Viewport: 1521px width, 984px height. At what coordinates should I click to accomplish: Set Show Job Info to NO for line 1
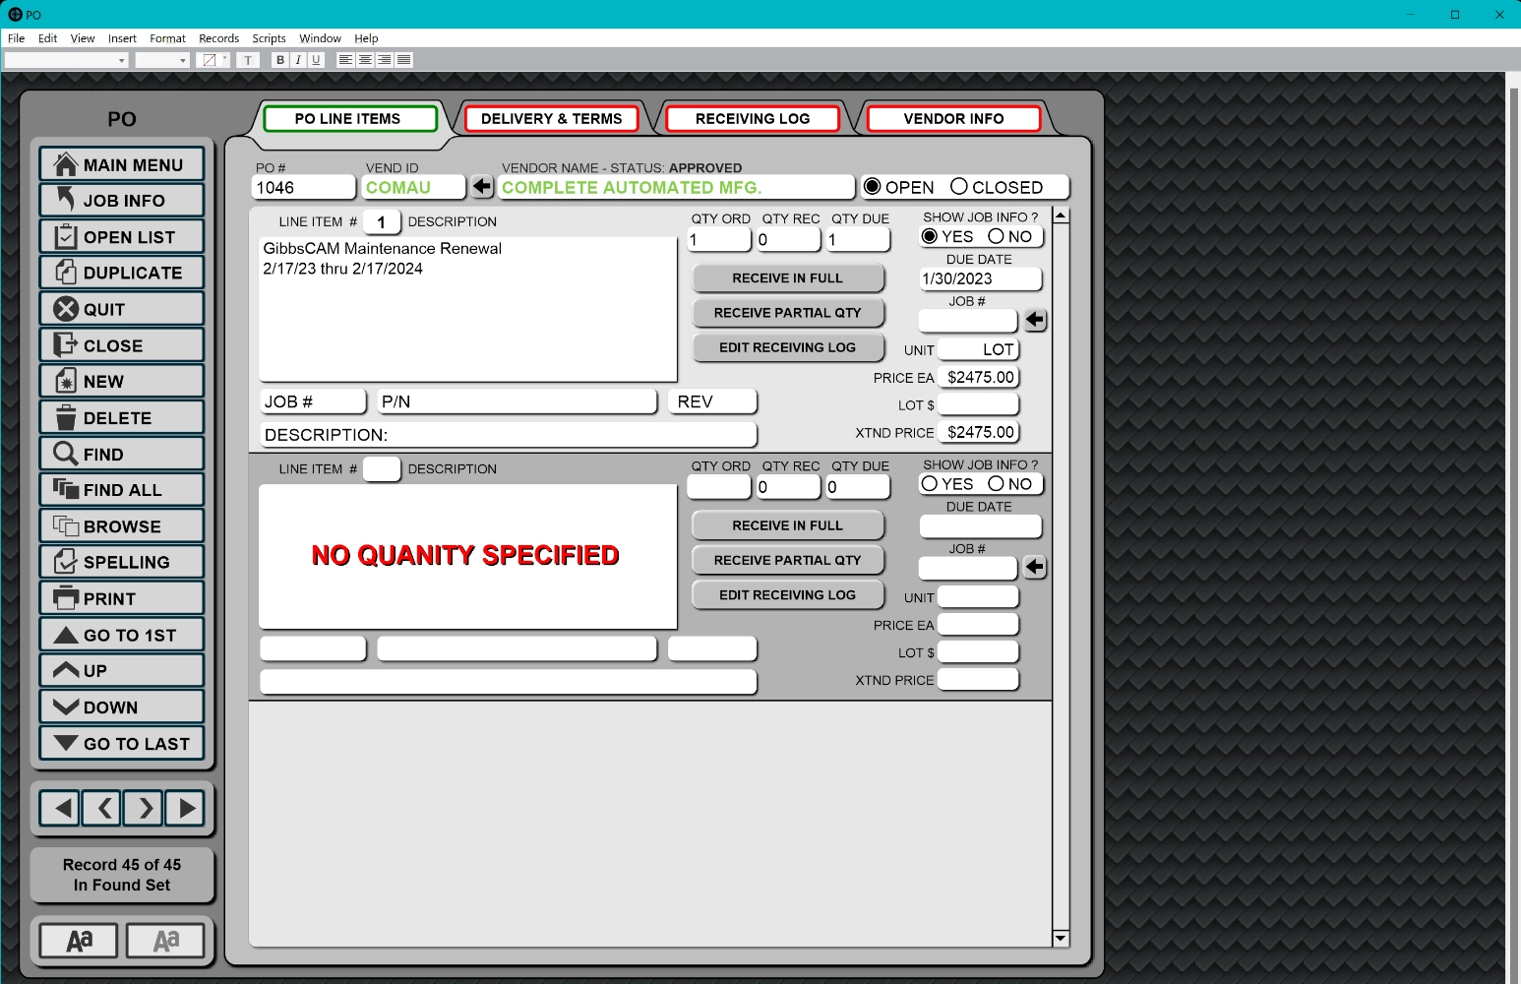[997, 236]
